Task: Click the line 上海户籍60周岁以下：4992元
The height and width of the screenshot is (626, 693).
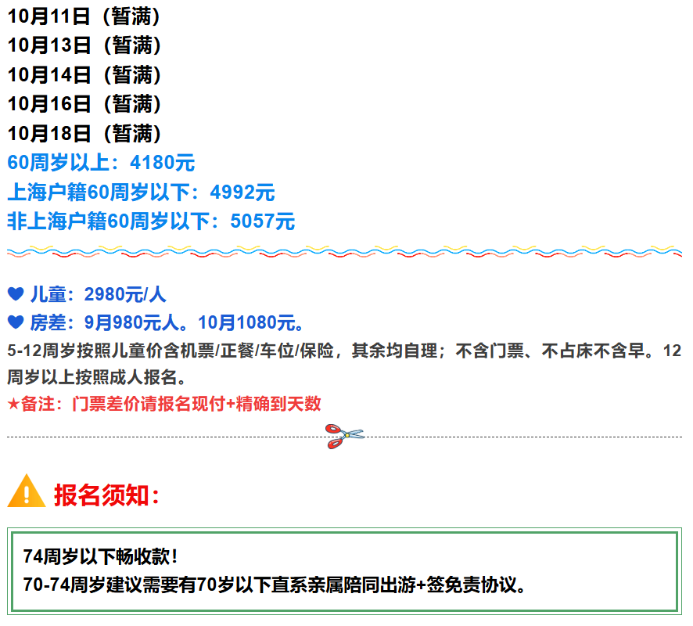Action: point(141,192)
